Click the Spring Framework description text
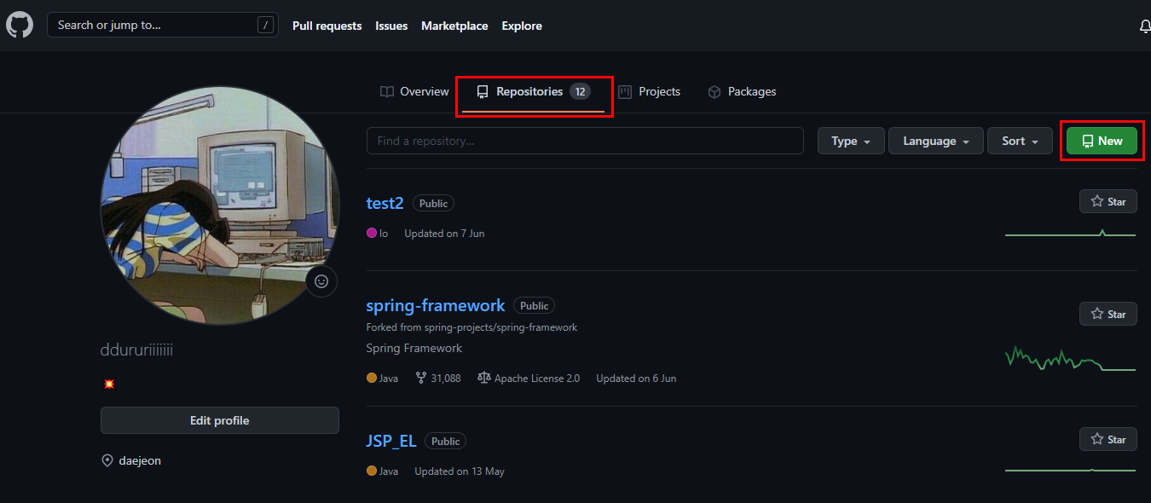The width and height of the screenshot is (1151, 503). [x=414, y=349]
